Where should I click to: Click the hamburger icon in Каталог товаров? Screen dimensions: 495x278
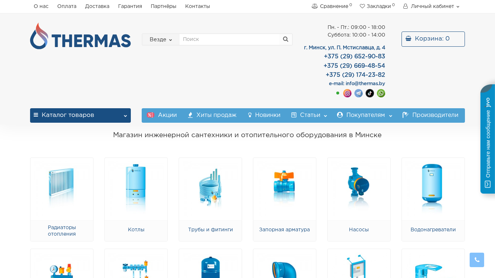tap(36, 115)
